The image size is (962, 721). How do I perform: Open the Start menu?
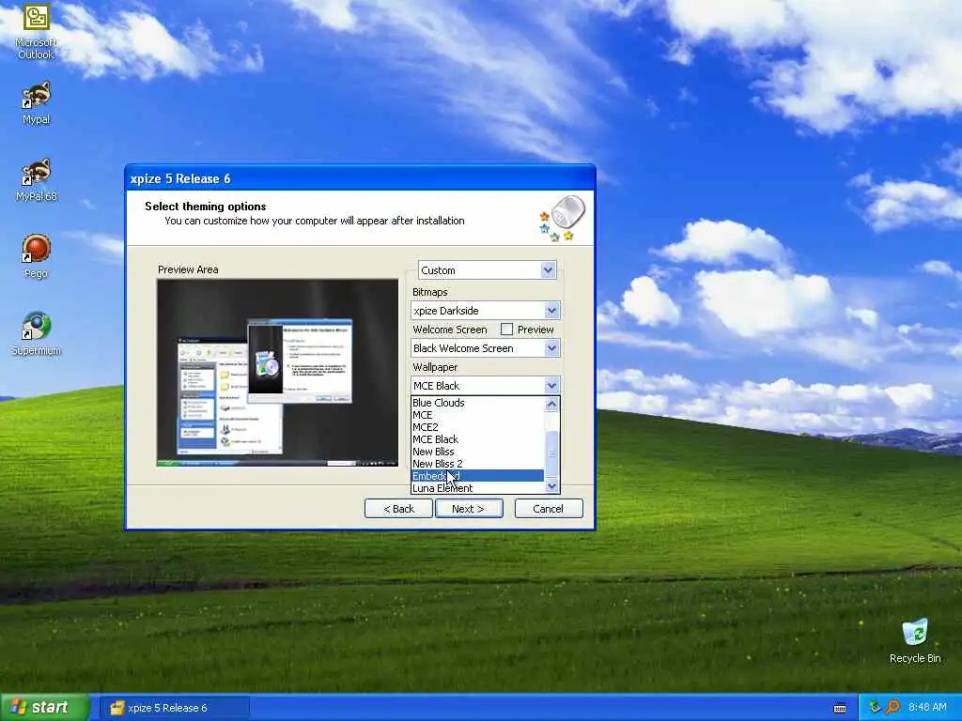pyautogui.click(x=44, y=707)
